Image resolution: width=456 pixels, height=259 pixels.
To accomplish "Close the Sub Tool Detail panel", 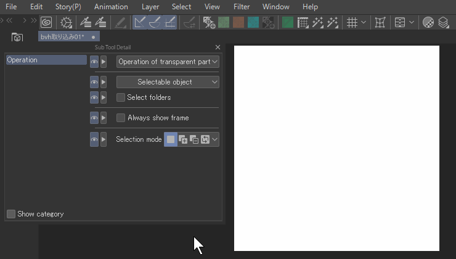I will click(x=218, y=47).
